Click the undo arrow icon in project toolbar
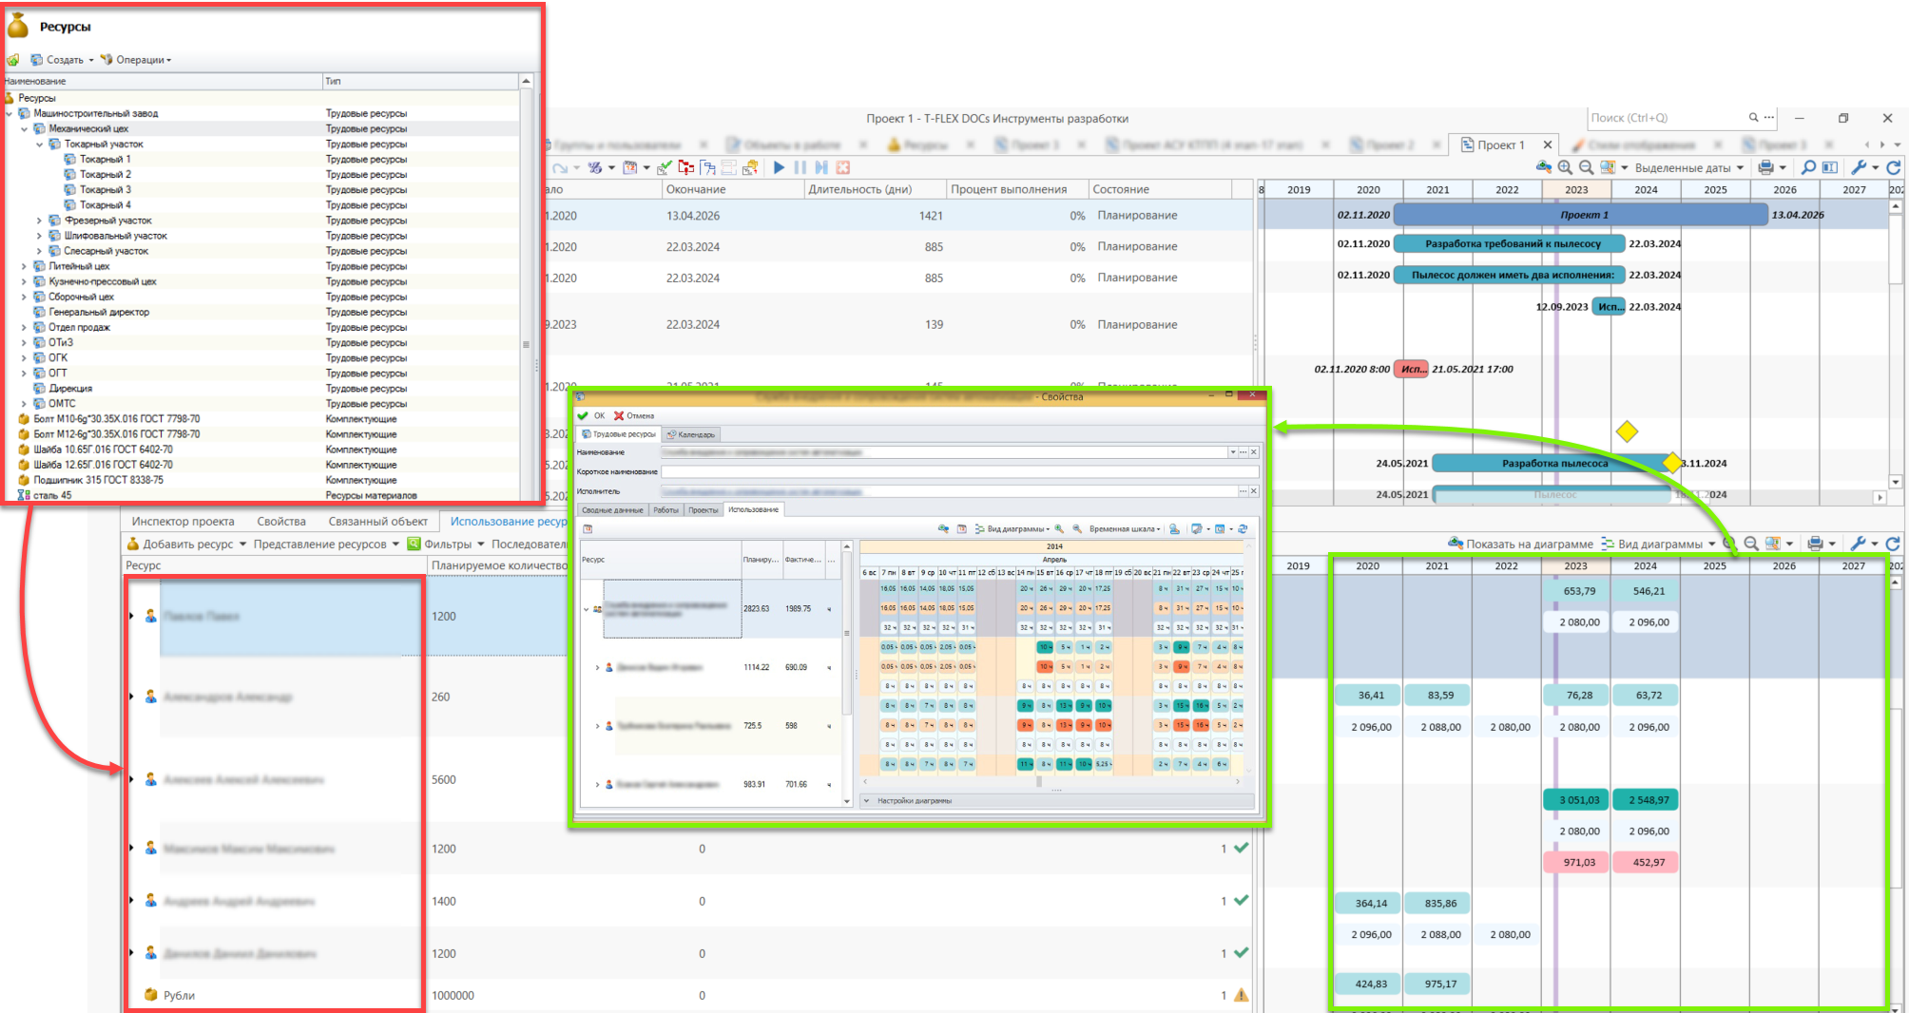The image size is (1909, 1013). click(x=560, y=168)
